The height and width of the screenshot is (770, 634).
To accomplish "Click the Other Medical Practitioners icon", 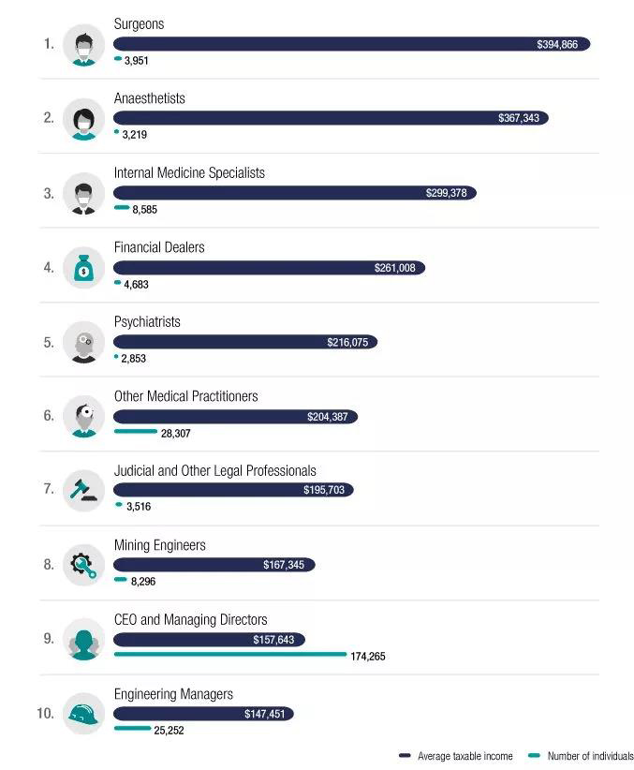I will [84, 417].
